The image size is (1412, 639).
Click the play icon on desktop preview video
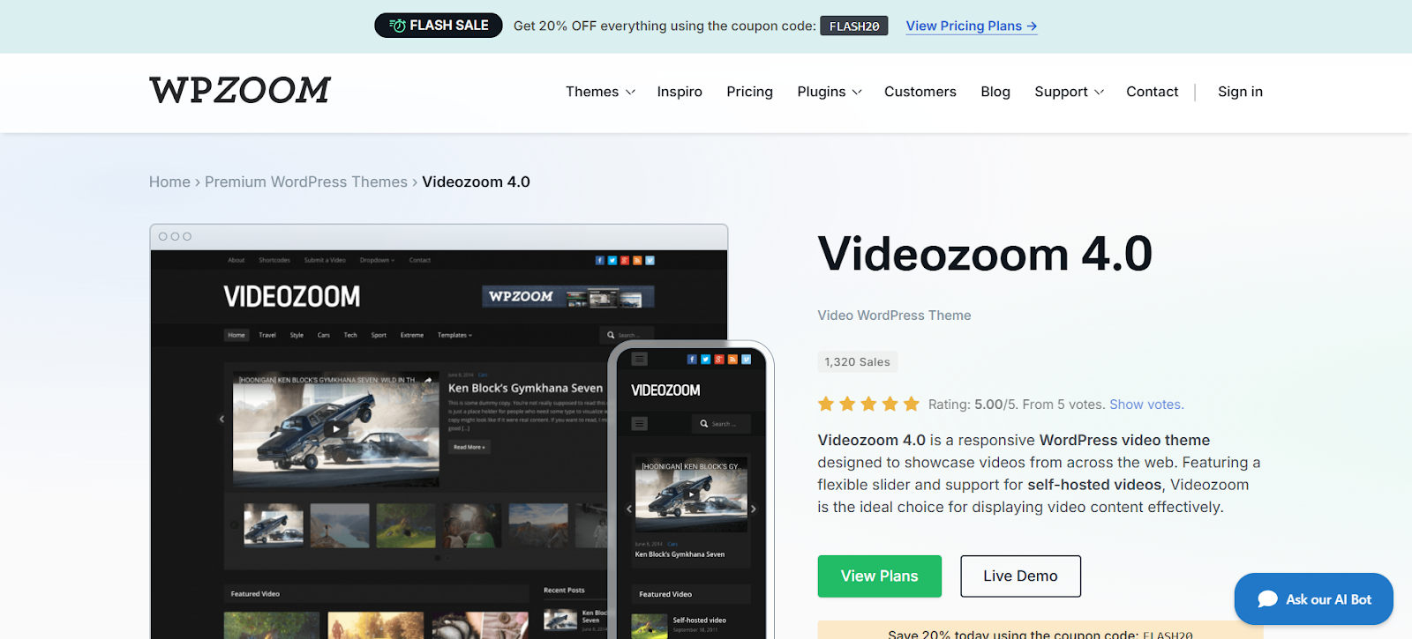tap(335, 429)
